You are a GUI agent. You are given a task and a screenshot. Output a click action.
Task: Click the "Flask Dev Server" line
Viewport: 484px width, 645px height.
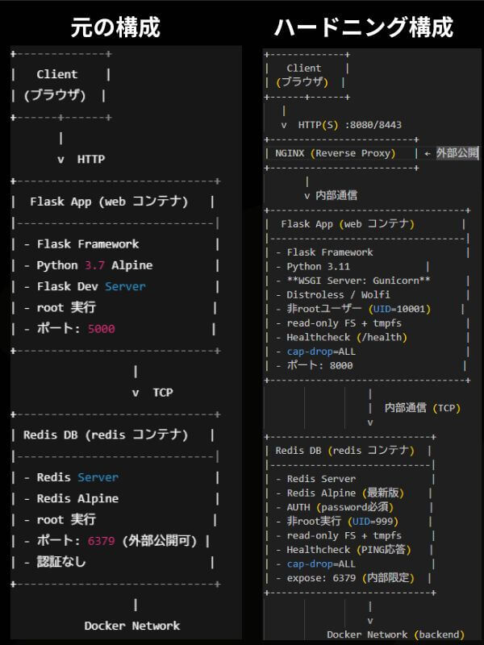pos(91,286)
